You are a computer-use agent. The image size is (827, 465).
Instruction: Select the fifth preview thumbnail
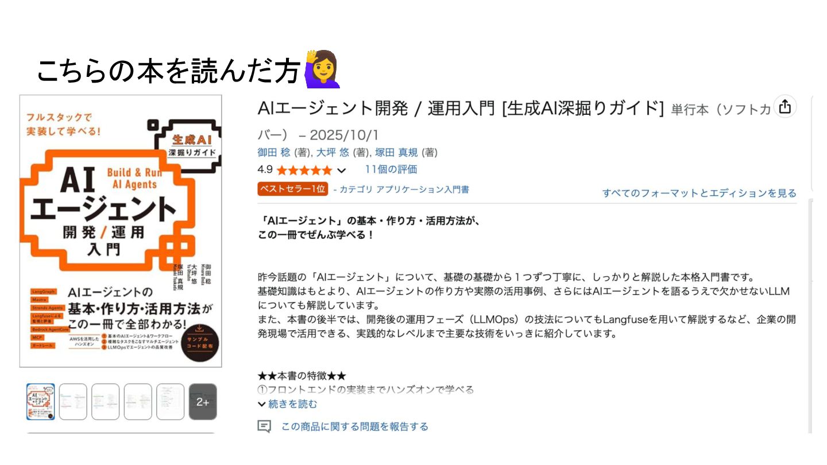pos(171,402)
